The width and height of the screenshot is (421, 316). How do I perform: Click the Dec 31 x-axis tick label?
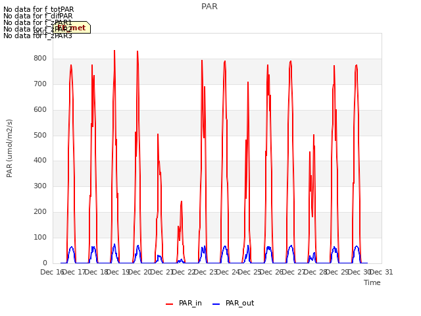click(x=382, y=272)
